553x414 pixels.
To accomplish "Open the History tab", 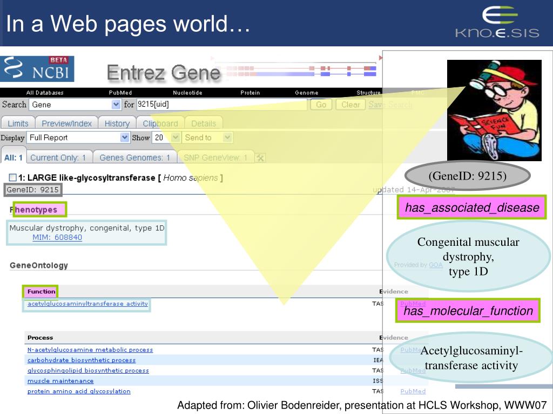I will tap(117, 123).
